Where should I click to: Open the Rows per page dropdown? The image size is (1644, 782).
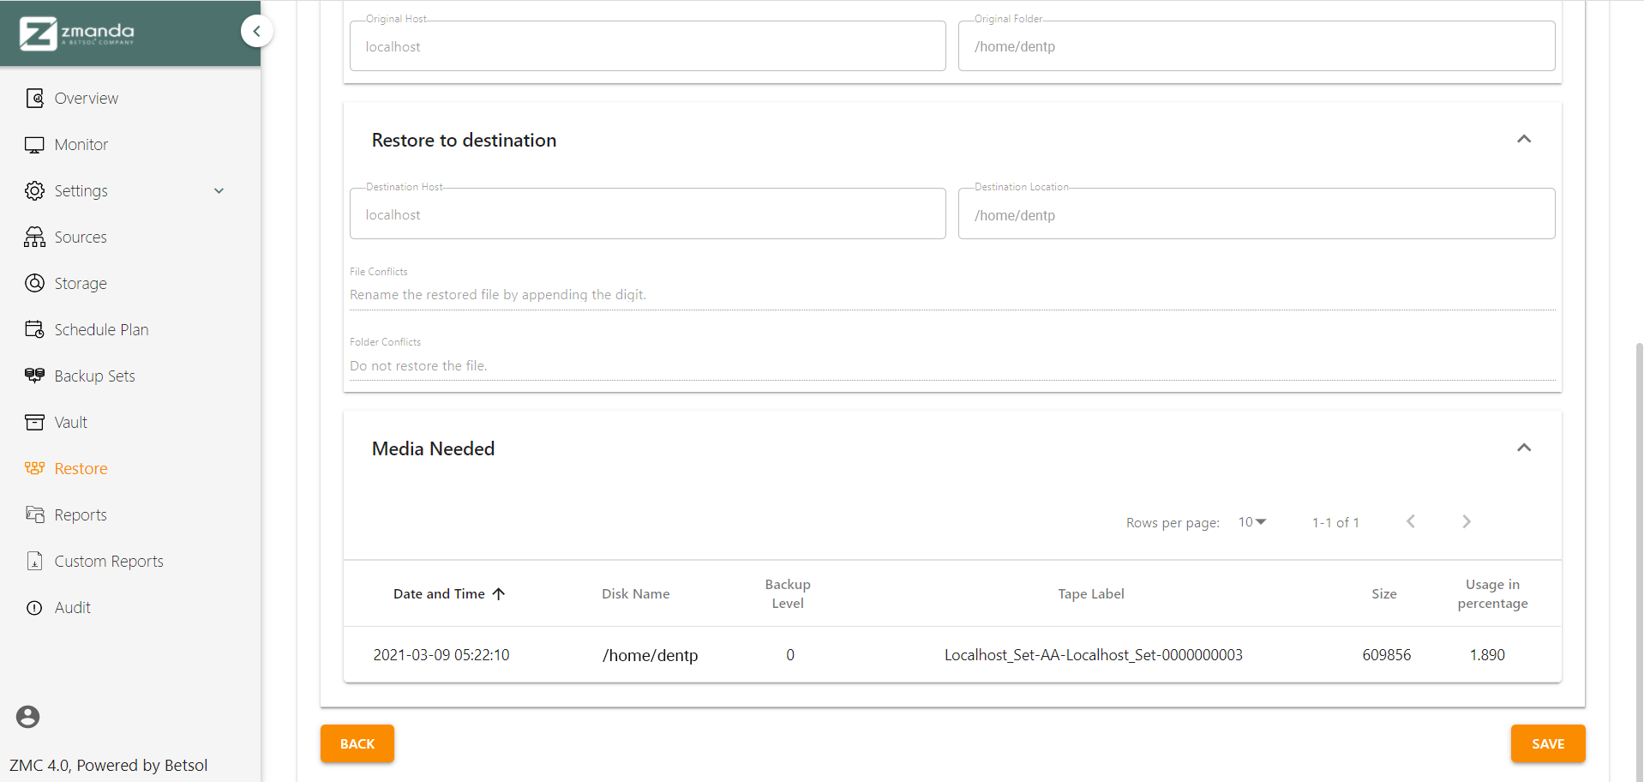[1251, 522]
